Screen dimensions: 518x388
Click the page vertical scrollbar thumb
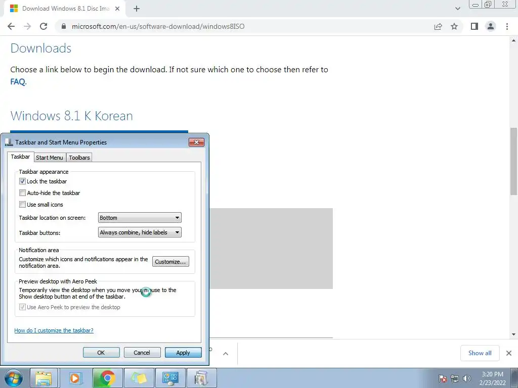click(514, 161)
